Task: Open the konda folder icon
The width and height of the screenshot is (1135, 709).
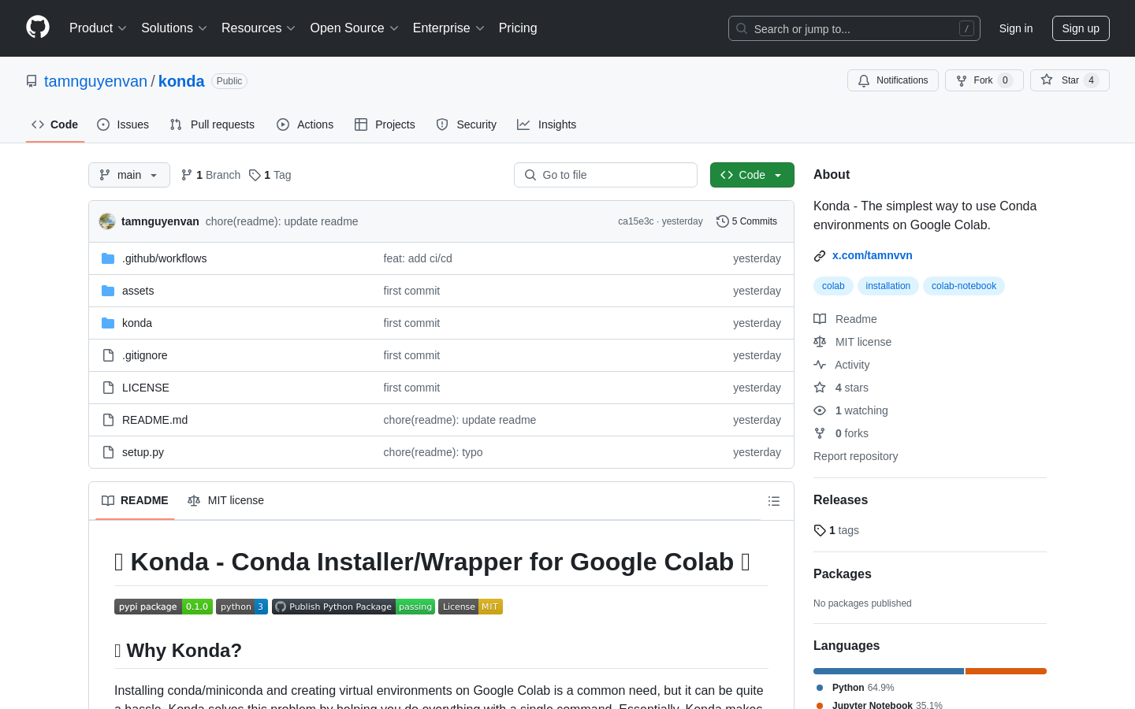Action: coord(108,323)
